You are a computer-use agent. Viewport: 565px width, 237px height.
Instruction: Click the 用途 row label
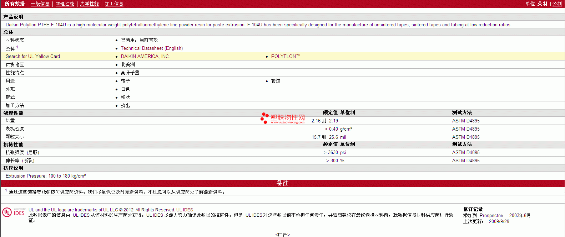(10, 81)
